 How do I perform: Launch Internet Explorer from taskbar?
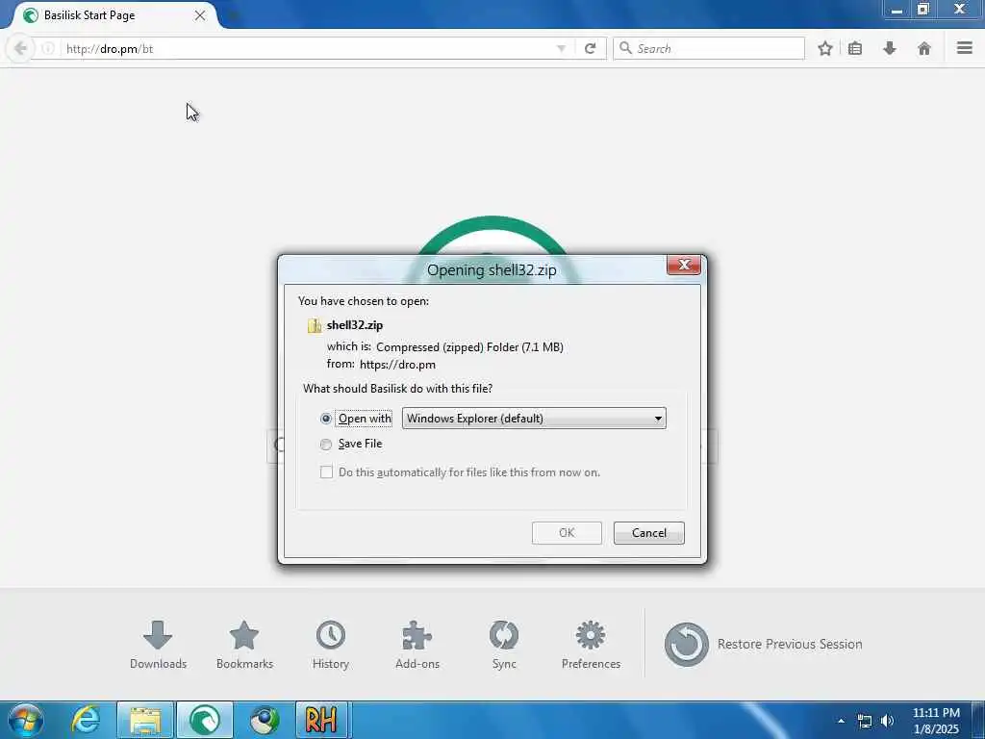coord(86,720)
